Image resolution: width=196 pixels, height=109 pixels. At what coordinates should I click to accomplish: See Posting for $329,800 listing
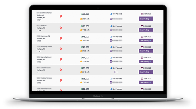(x=146, y=72)
